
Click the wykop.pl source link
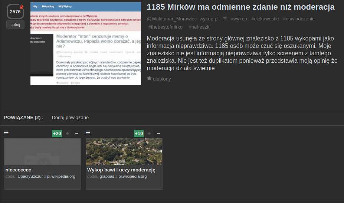point(209,19)
